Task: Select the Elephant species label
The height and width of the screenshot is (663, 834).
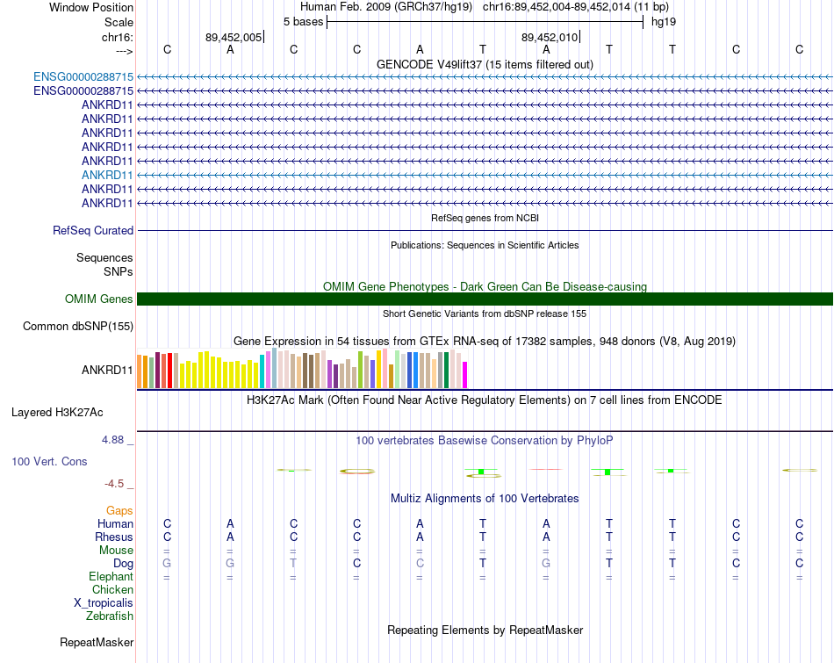Action: coord(111,576)
